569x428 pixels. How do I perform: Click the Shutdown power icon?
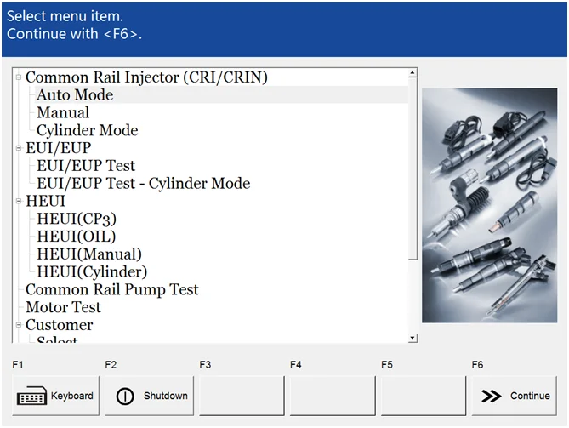(125, 397)
